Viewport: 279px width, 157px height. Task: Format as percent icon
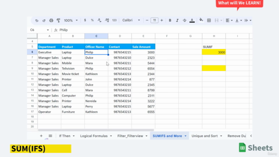92,20
